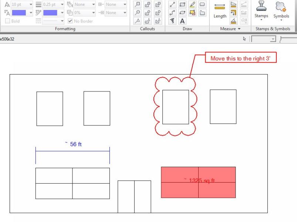The image size is (297, 222).
Task: Click the fill color bucket icon
Action: 70,4
